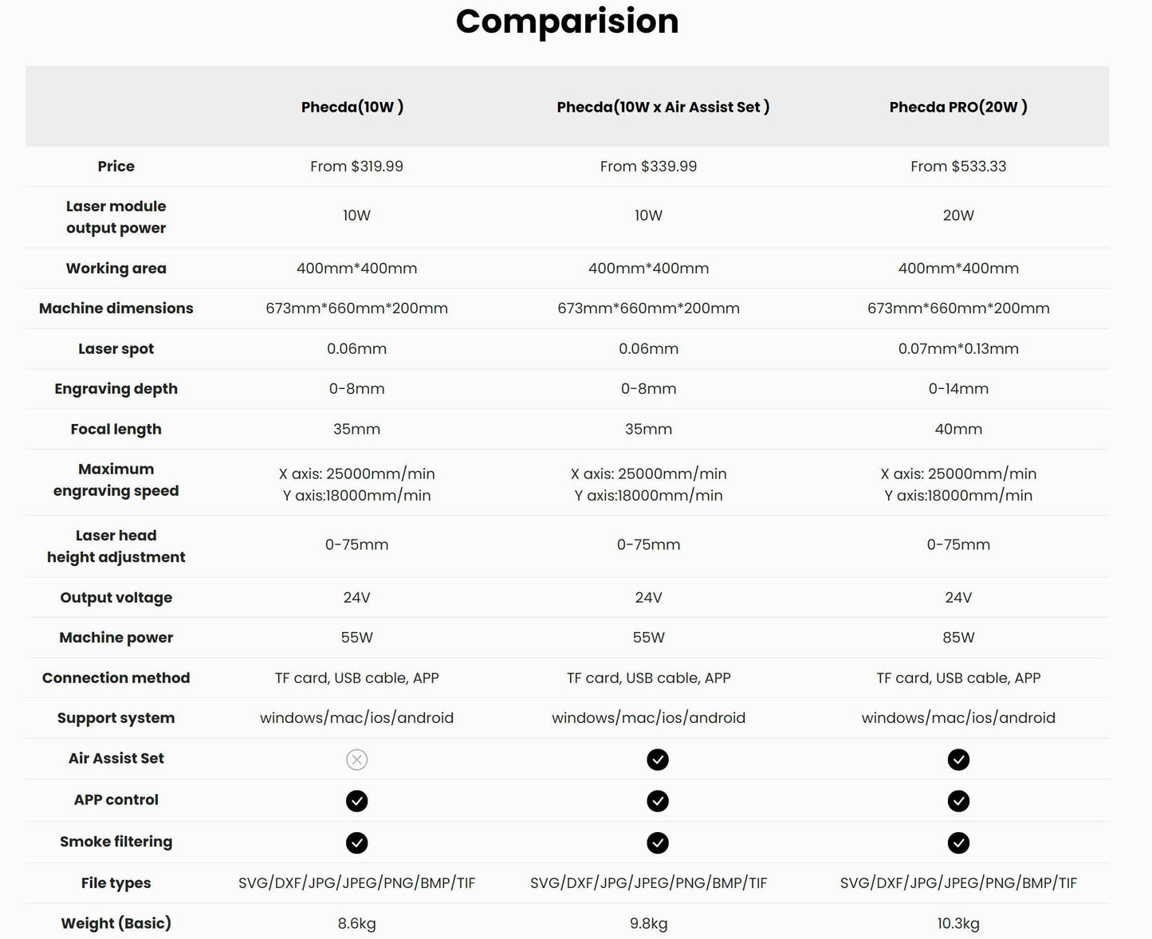Screen dimensions: 1152x939
Task: Click the Machine dimensions row label
Action: click(116, 308)
